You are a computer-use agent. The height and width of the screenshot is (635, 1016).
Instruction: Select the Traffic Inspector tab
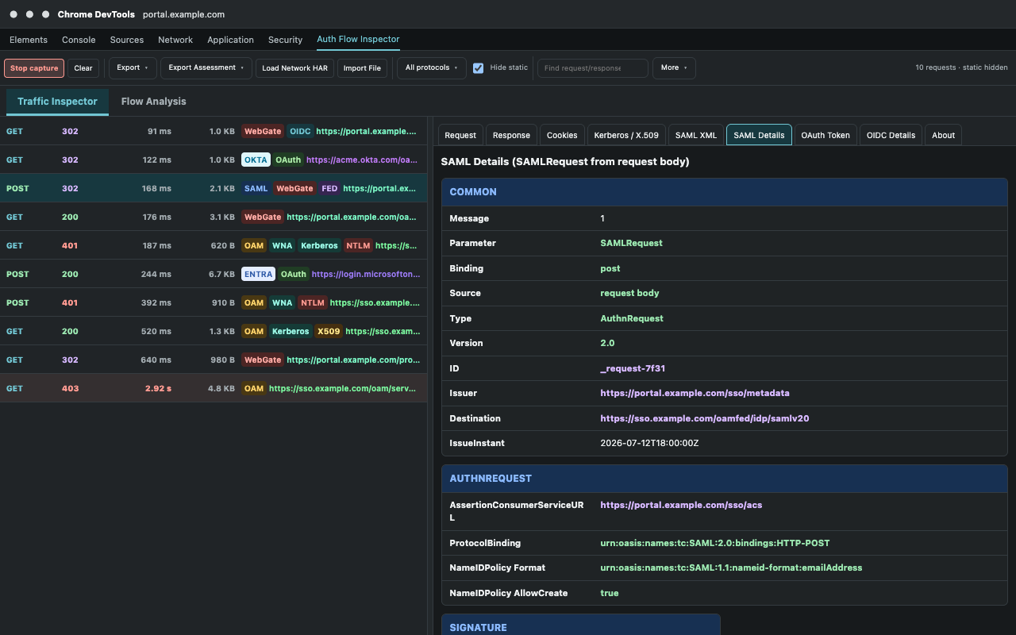tap(57, 102)
